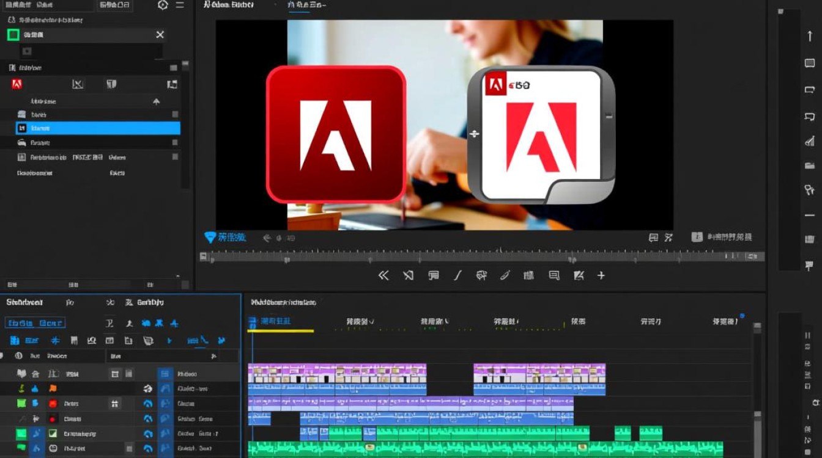822x458 pixels.
Task: Select the first purple video clip on the timeline
Action: (337, 373)
